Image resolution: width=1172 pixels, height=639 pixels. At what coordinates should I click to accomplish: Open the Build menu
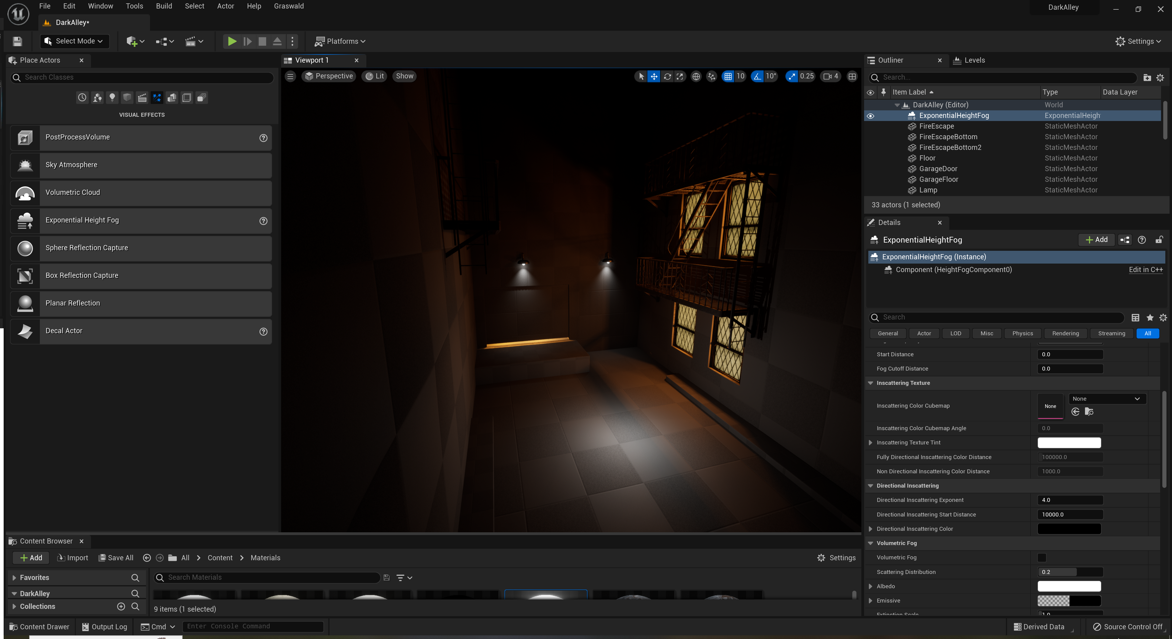point(164,6)
